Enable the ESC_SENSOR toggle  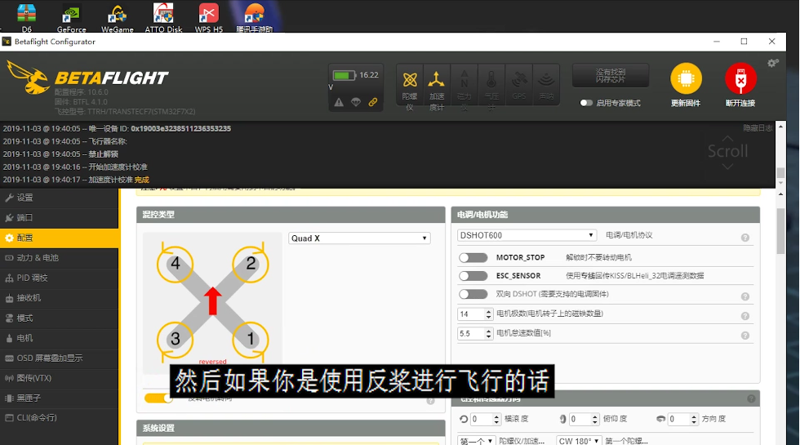[x=473, y=276]
